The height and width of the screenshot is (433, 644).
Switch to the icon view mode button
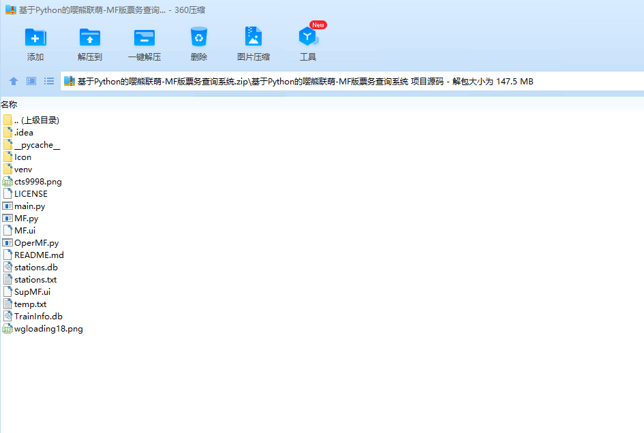pos(31,81)
